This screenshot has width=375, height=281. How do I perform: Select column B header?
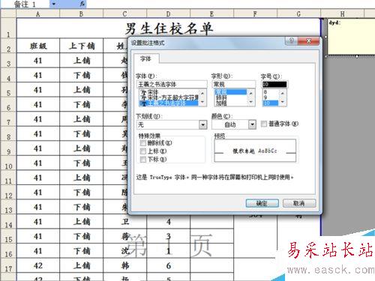coord(81,13)
